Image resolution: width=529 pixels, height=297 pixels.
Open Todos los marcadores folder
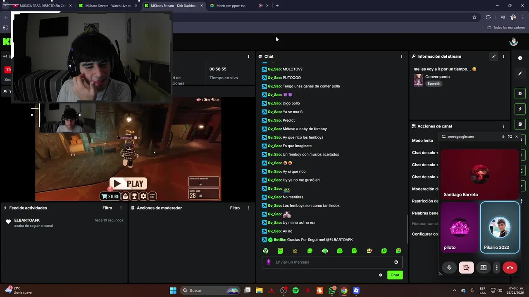point(506,28)
